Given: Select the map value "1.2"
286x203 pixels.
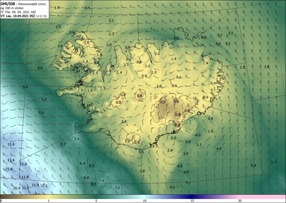Looking at the screenshot, I should (178, 77).
